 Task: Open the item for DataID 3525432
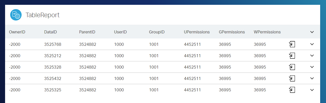click(292, 78)
